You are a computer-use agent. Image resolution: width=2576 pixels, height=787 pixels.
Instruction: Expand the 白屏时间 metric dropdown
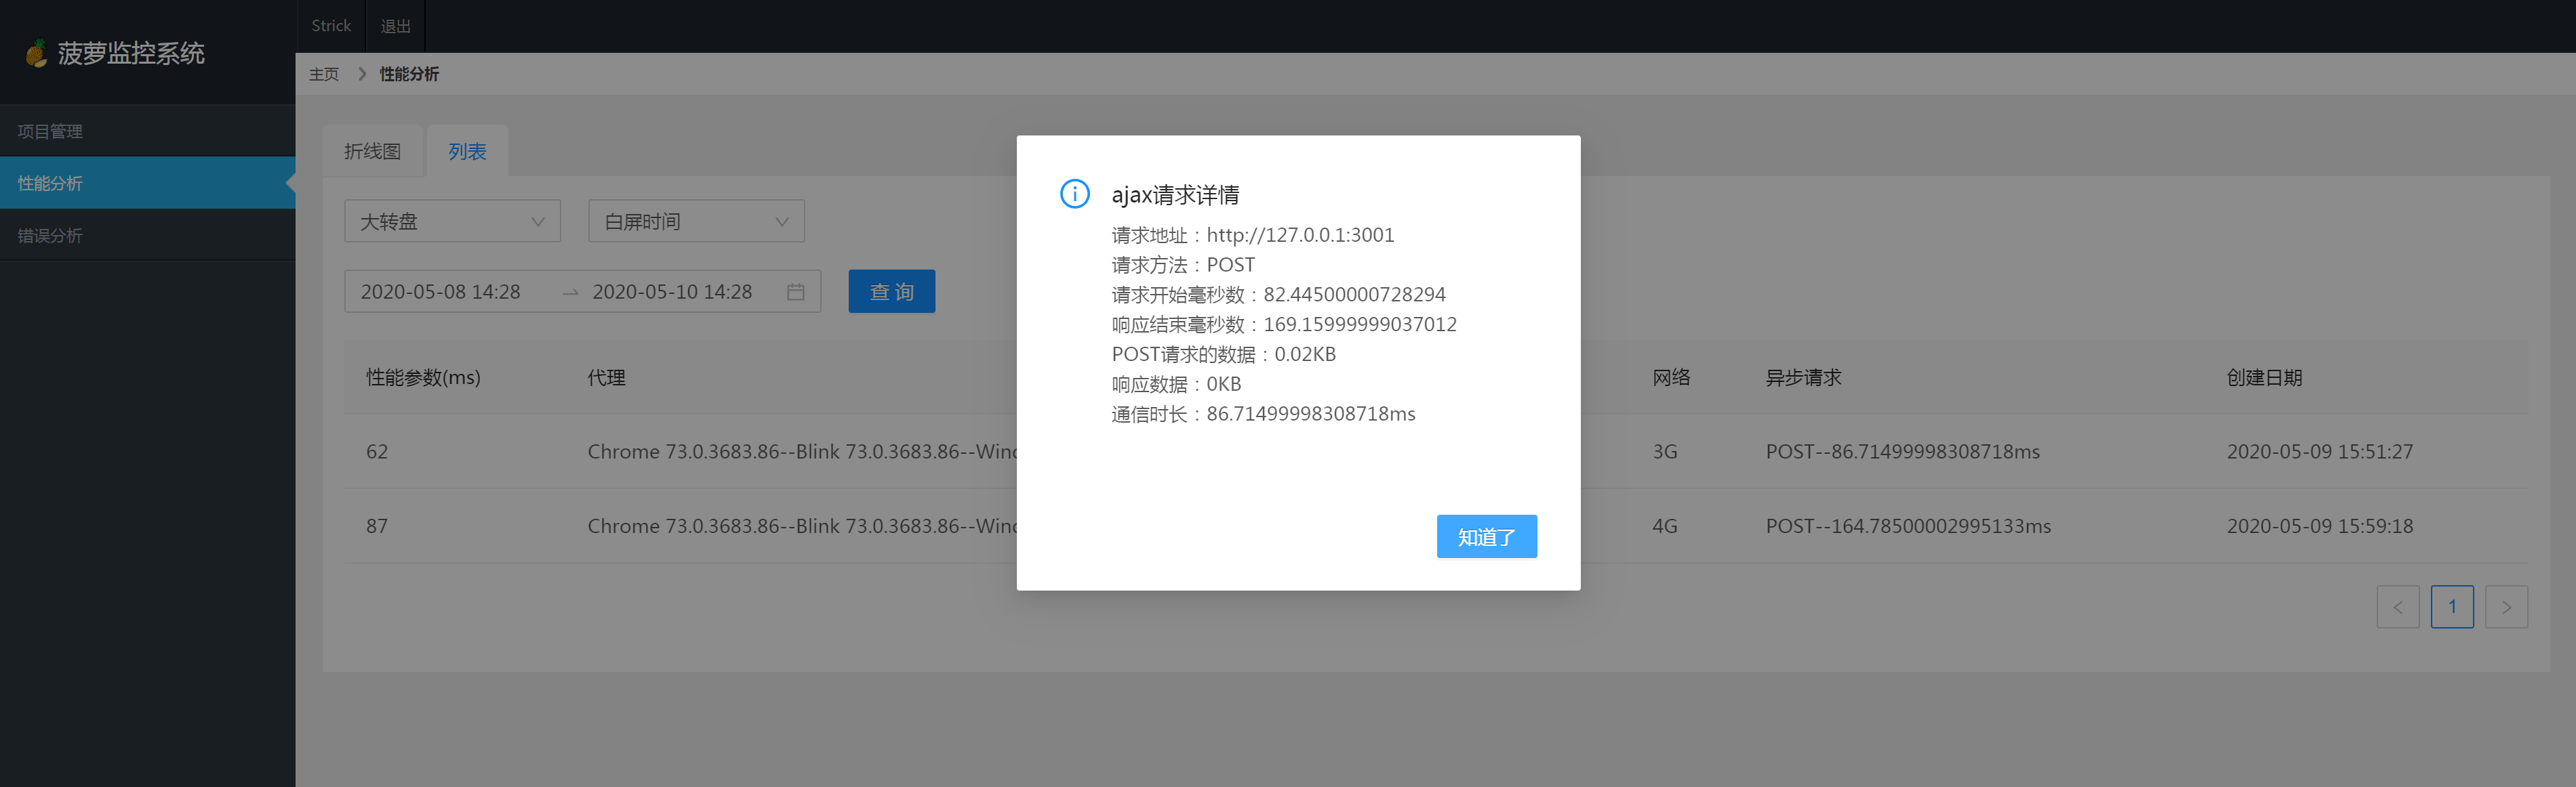[x=696, y=221]
